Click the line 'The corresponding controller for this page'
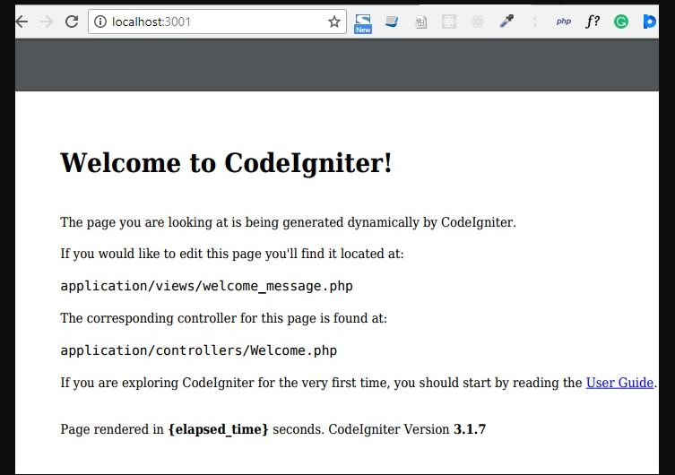675x475 pixels. click(x=224, y=318)
